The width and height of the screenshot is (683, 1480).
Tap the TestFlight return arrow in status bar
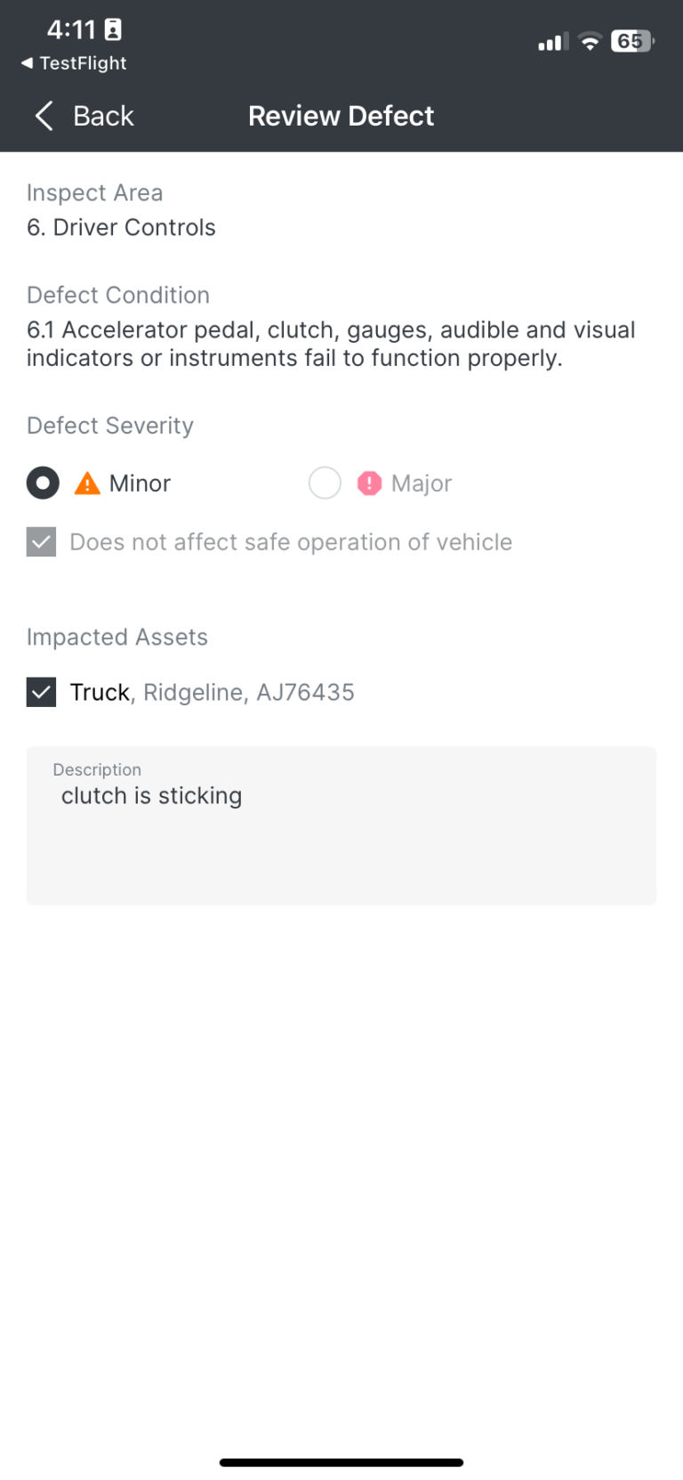click(x=27, y=63)
